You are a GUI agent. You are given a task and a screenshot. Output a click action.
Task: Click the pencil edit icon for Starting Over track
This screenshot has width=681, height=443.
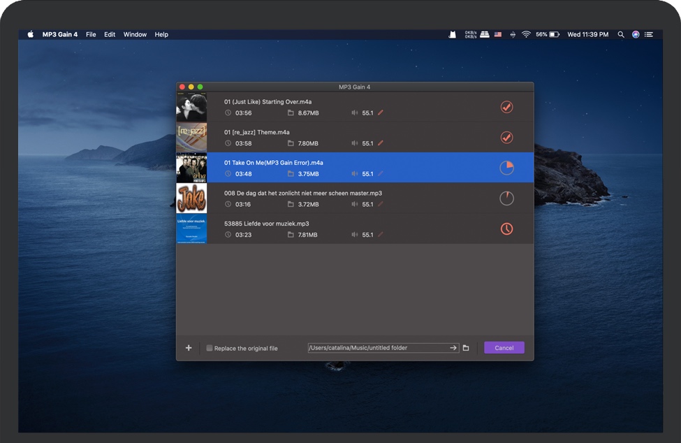381,112
